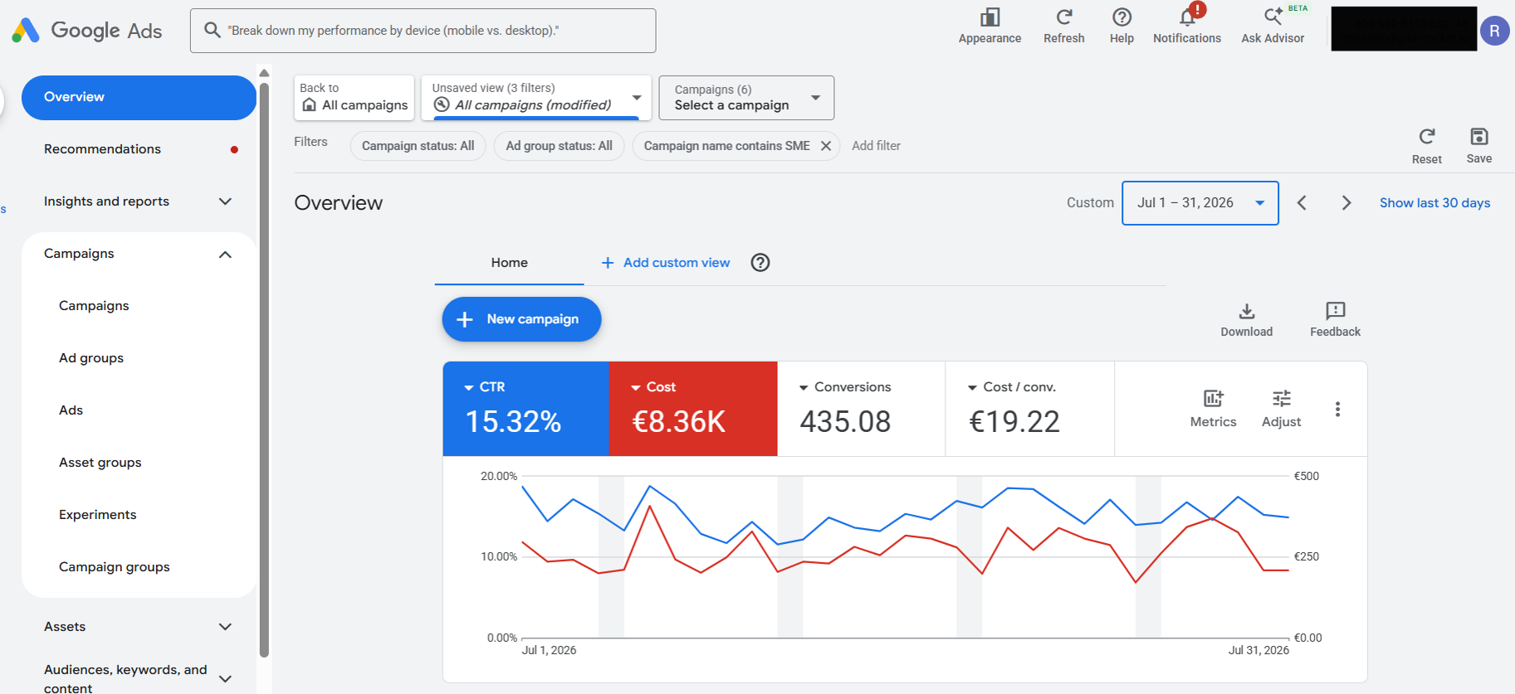Click the search magnifier icon

click(x=213, y=31)
